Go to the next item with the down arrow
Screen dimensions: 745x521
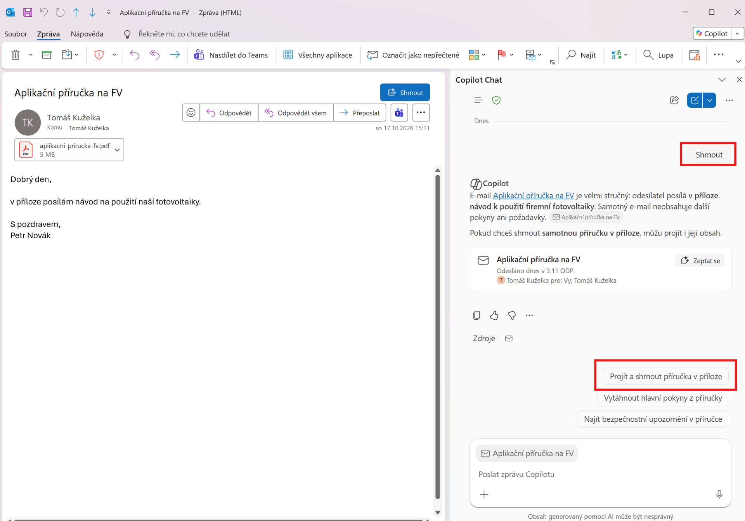coord(92,12)
